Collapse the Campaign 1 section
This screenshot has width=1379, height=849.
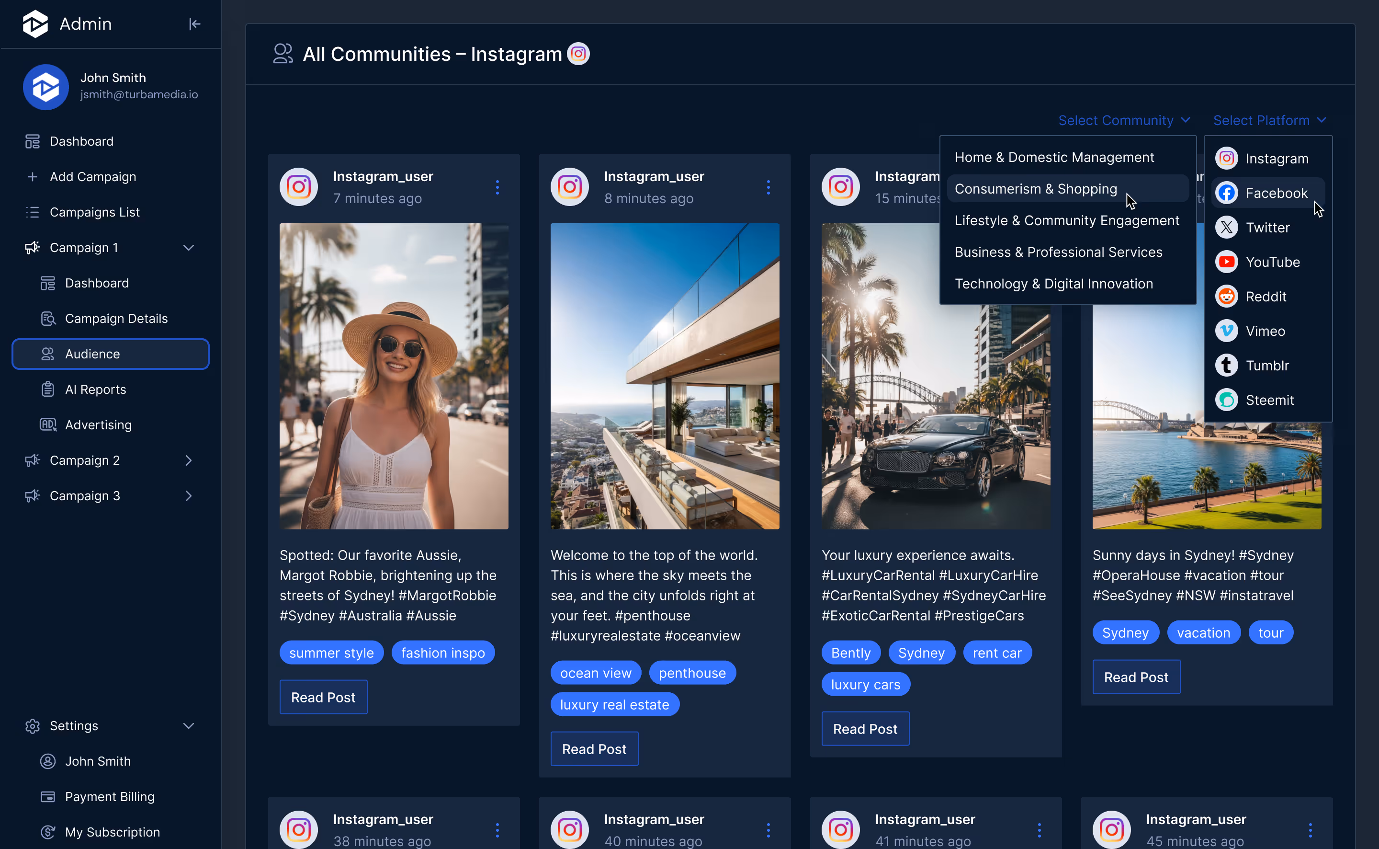tap(189, 247)
